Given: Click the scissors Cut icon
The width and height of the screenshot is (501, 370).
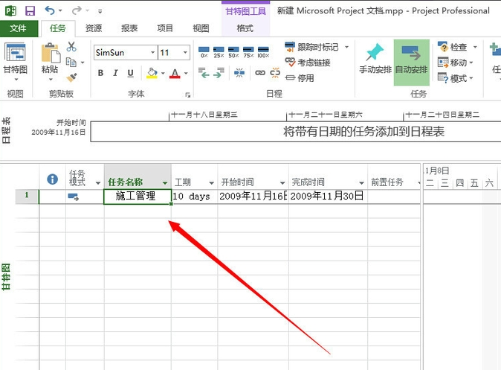Looking at the screenshot, I should 71,47.
